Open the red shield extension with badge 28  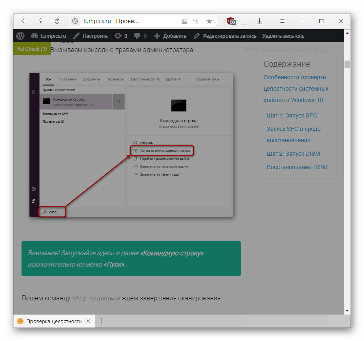231,21
